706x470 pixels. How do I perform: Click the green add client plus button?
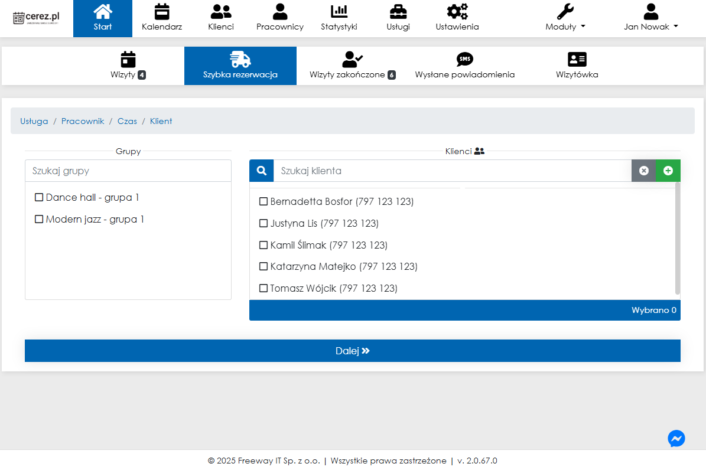668,171
